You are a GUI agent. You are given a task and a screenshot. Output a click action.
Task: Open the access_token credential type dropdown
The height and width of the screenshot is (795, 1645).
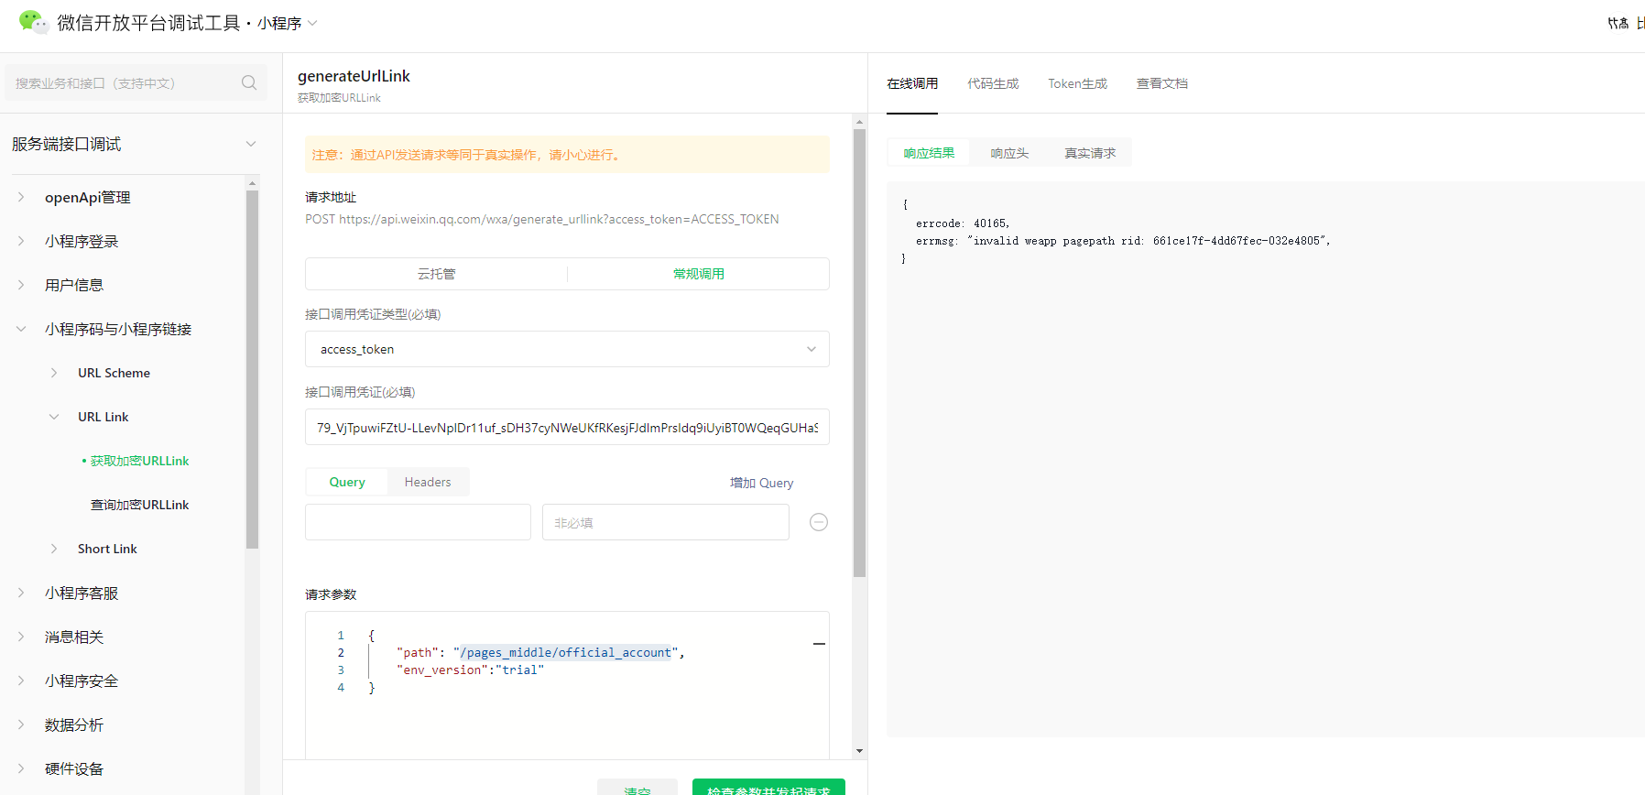pyautogui.click(x=567, y=349)
